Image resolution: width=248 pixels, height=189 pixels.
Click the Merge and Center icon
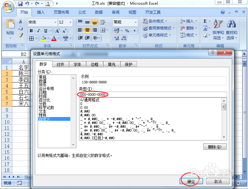coord(103,30)
